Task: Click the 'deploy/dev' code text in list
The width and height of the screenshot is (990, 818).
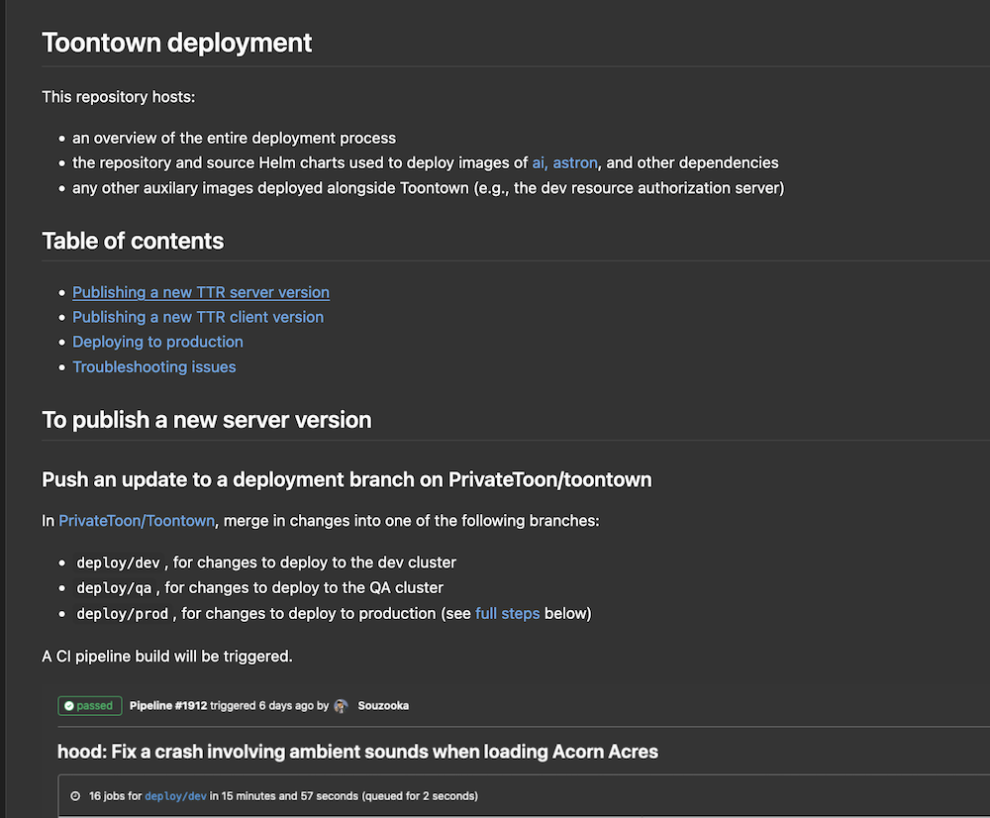Action: pyautogui.click(x=118, y=562)
